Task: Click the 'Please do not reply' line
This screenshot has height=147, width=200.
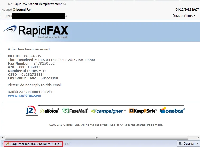Action: [x=35, y=85]
